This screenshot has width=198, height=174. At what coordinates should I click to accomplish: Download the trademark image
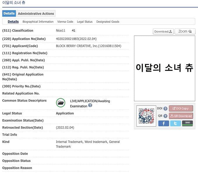pyautogui.click(x=163, y=31)
